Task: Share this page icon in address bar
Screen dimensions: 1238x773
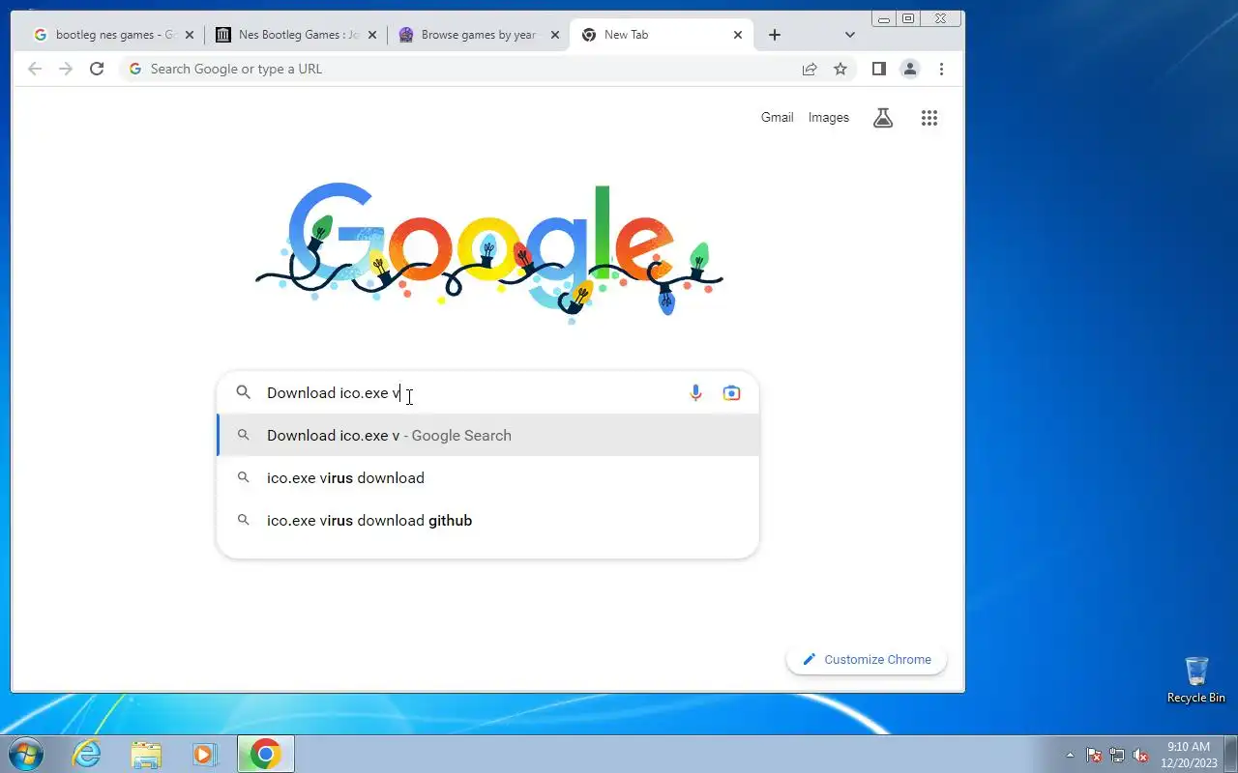Action: [810, 69]
